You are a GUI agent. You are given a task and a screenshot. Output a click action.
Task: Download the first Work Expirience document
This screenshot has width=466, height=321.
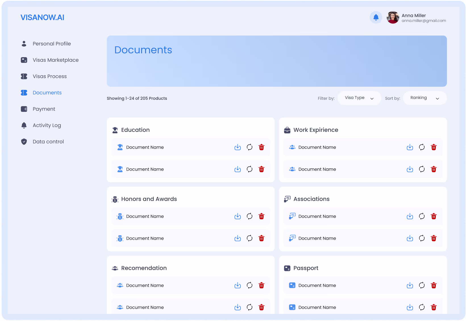coord(410,147)
